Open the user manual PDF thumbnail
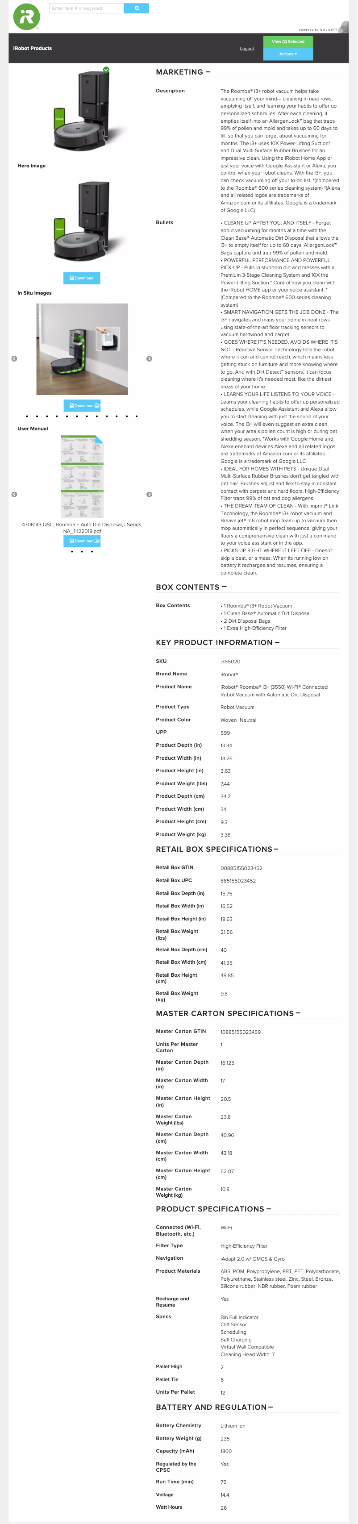The width and height of the screenshot is (358, 1524). (82, 476)
